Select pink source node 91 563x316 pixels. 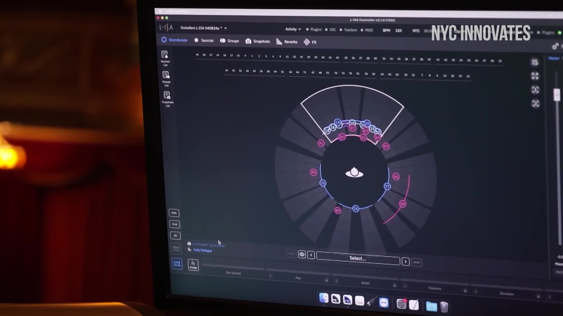321,143
